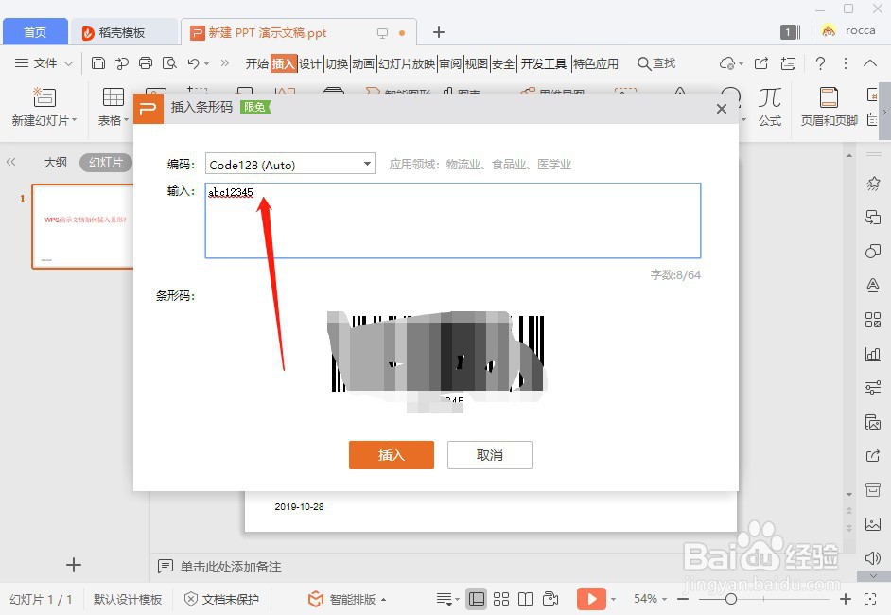Switch to slide sorter view icon

(x=500, y=599)
